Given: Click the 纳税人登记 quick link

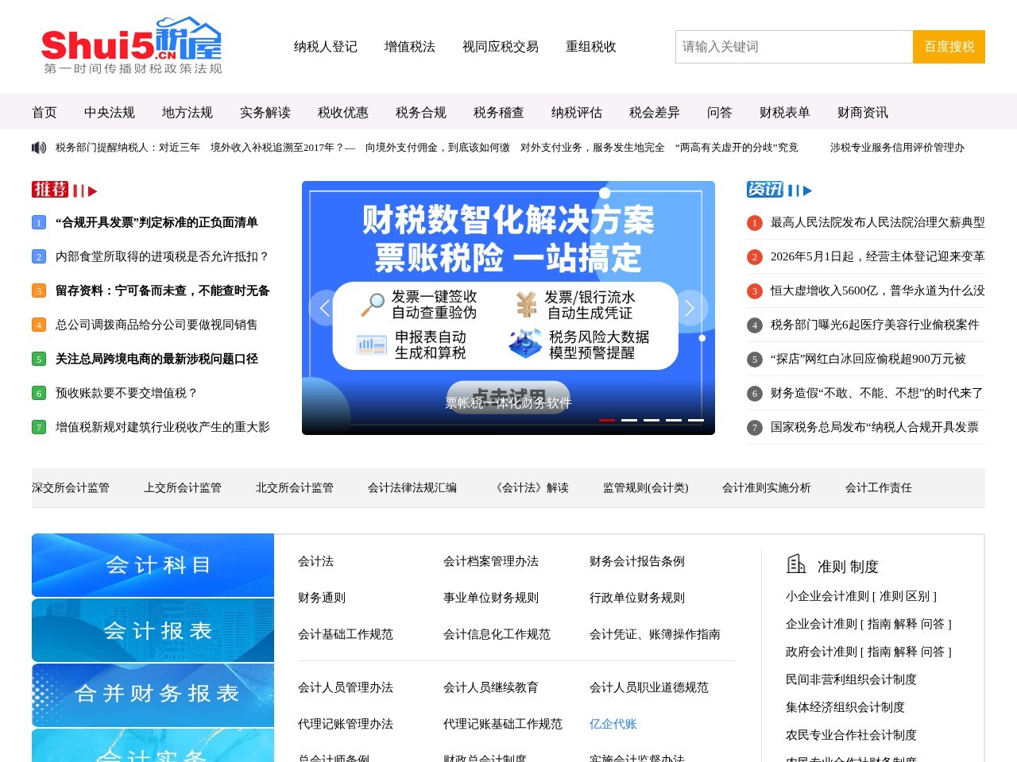Looking at the screenshot, I should 326,47.
